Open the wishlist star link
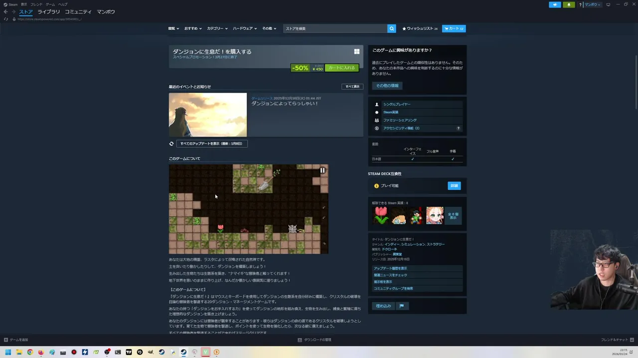This screenshot has height=358, width=638. pyautogui.click(x=420, y=28)
